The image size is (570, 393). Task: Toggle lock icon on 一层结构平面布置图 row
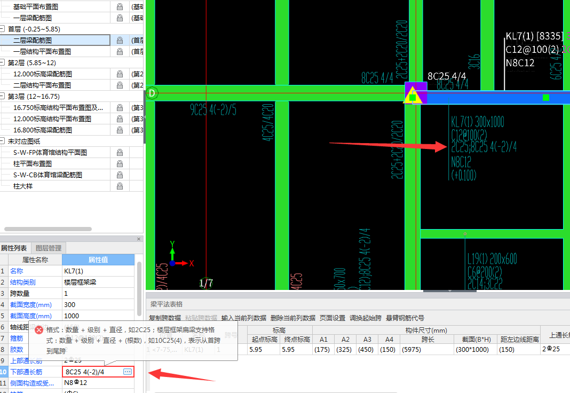pyautogui.click(x=120, y=52)
